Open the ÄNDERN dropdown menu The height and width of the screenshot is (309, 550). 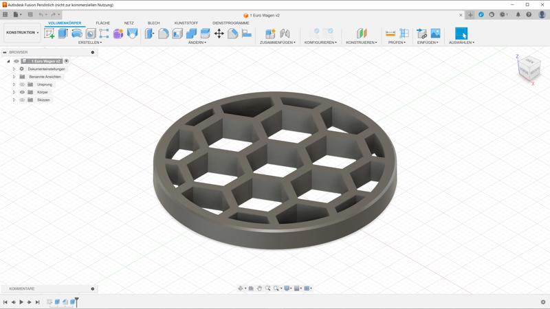coord(197,43)
